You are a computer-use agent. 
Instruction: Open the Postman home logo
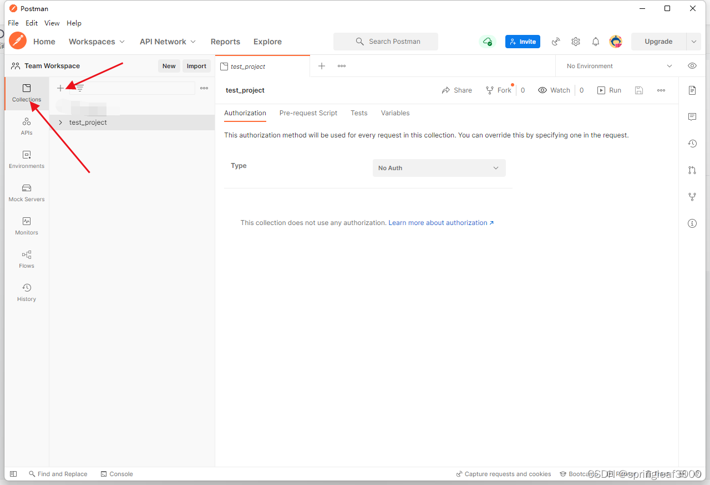18,41
